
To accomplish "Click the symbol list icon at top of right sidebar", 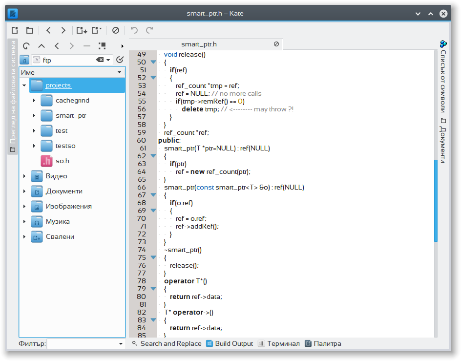I will (443, 44).
